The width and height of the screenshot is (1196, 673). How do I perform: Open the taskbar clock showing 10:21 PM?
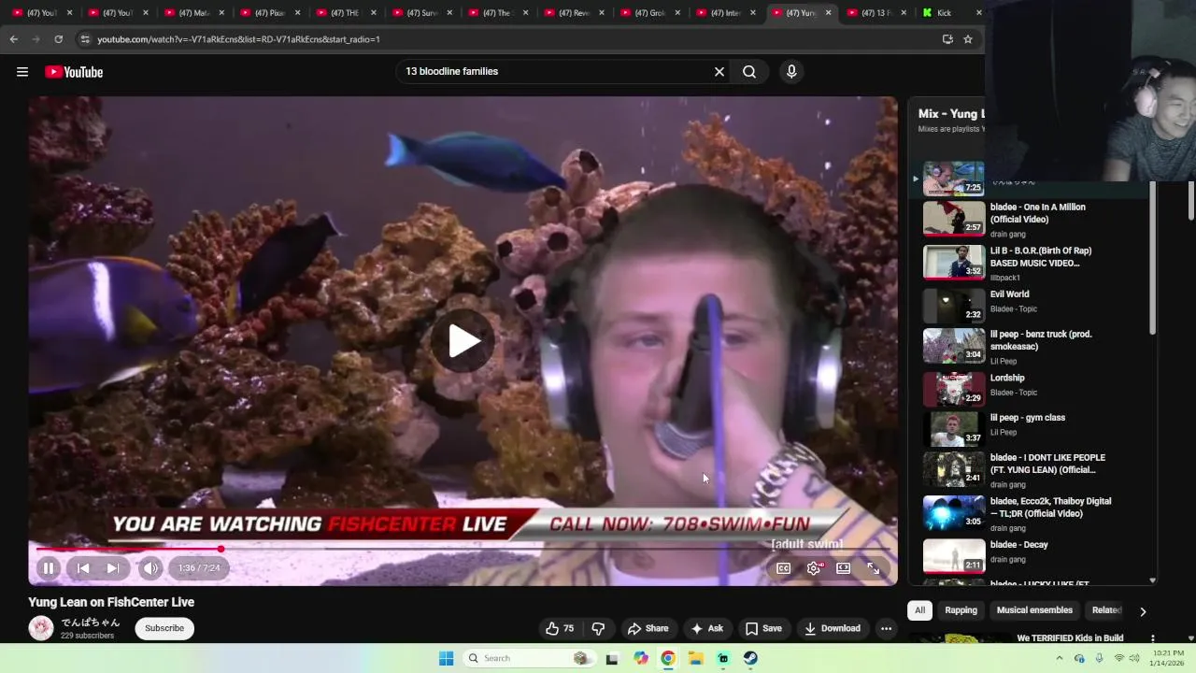tap(1168, 658)
